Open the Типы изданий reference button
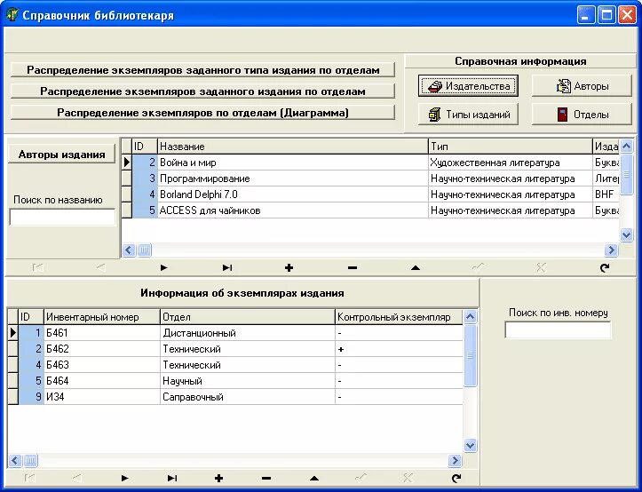Image resolution: width=642 pixels, height=492 pixels. pyautogui.click(x=468, y=115)
